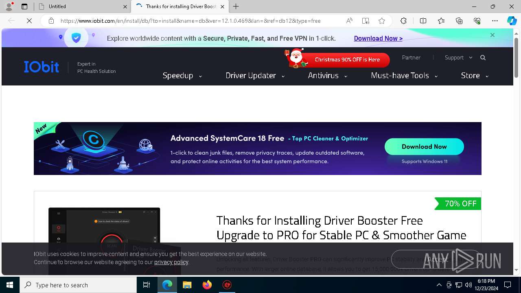Open the network tray icon
This screenshot has width=521, height=293.
click(458, 285)
